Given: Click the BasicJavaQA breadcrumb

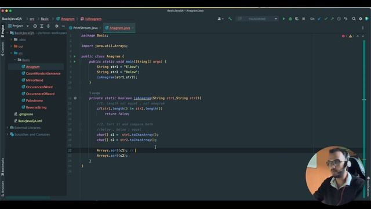Looking at the screenshot, I should [12, 19].
